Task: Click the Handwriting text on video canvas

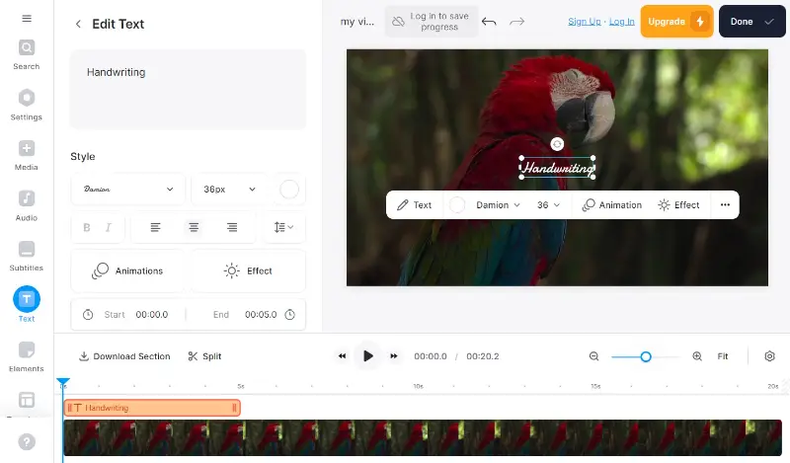Action: tap(557, 168)
